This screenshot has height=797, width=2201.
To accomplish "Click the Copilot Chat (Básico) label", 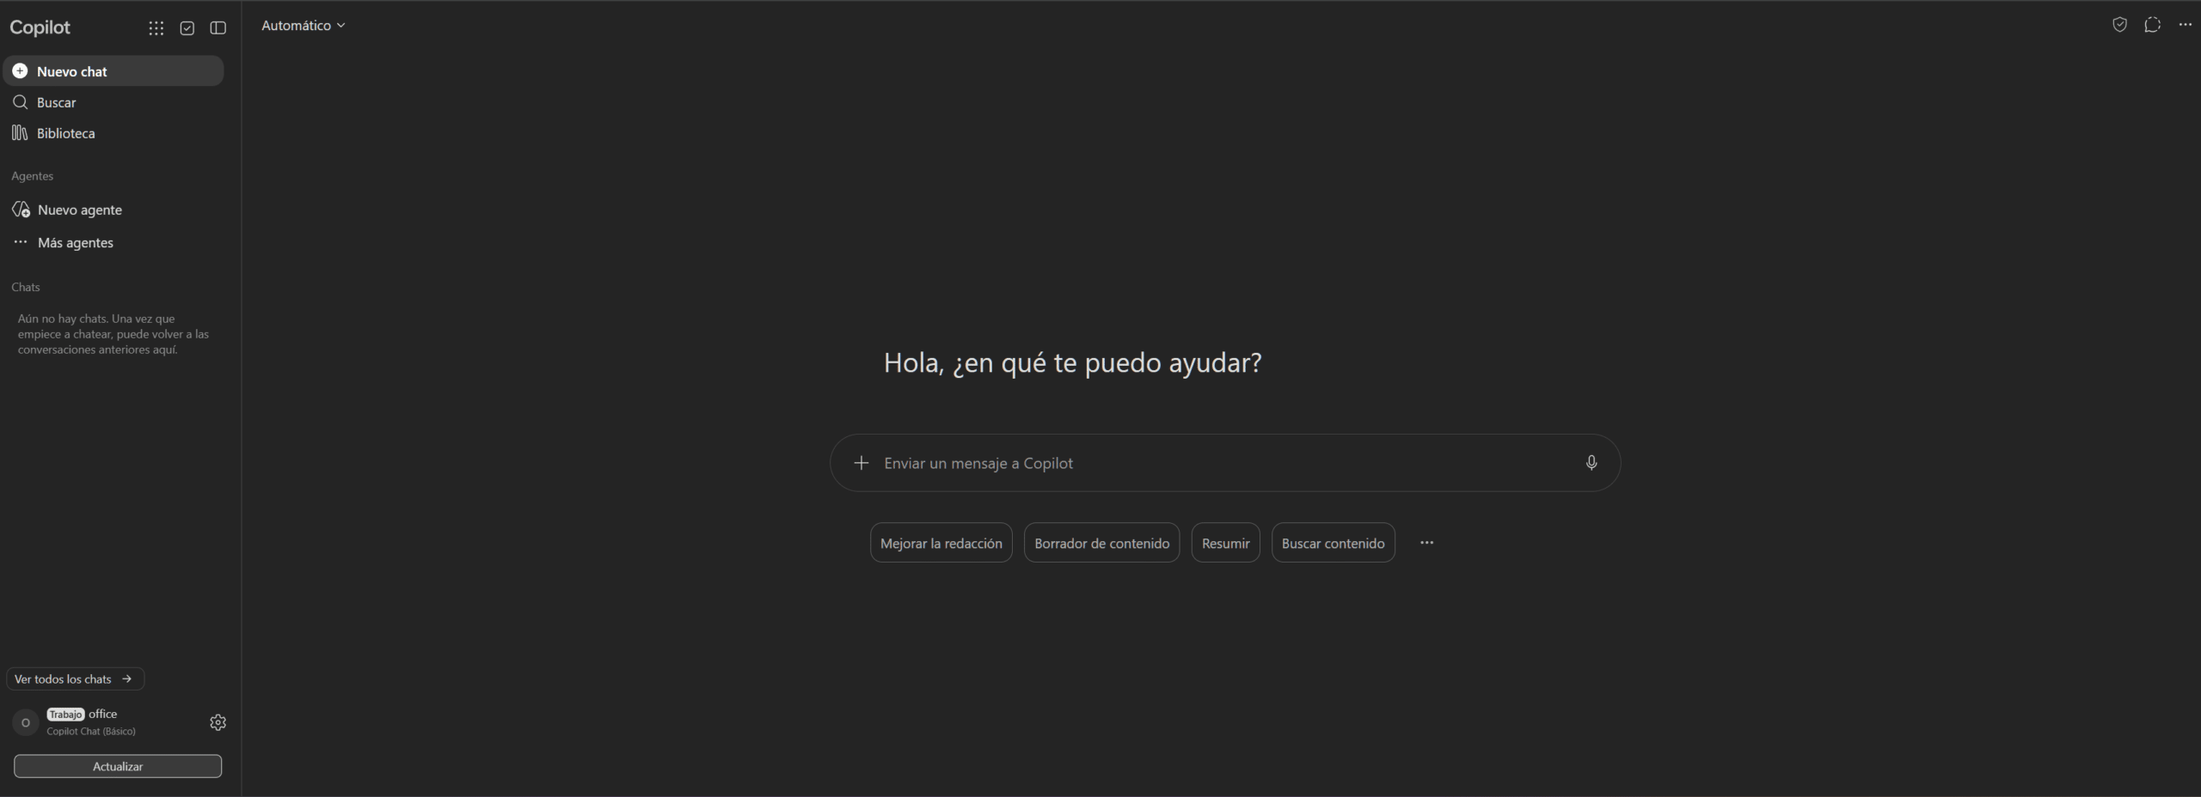I will [91, 731].
